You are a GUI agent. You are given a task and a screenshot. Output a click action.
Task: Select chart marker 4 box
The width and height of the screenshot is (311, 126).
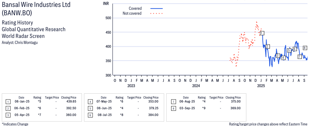click(x=283, y=58)
